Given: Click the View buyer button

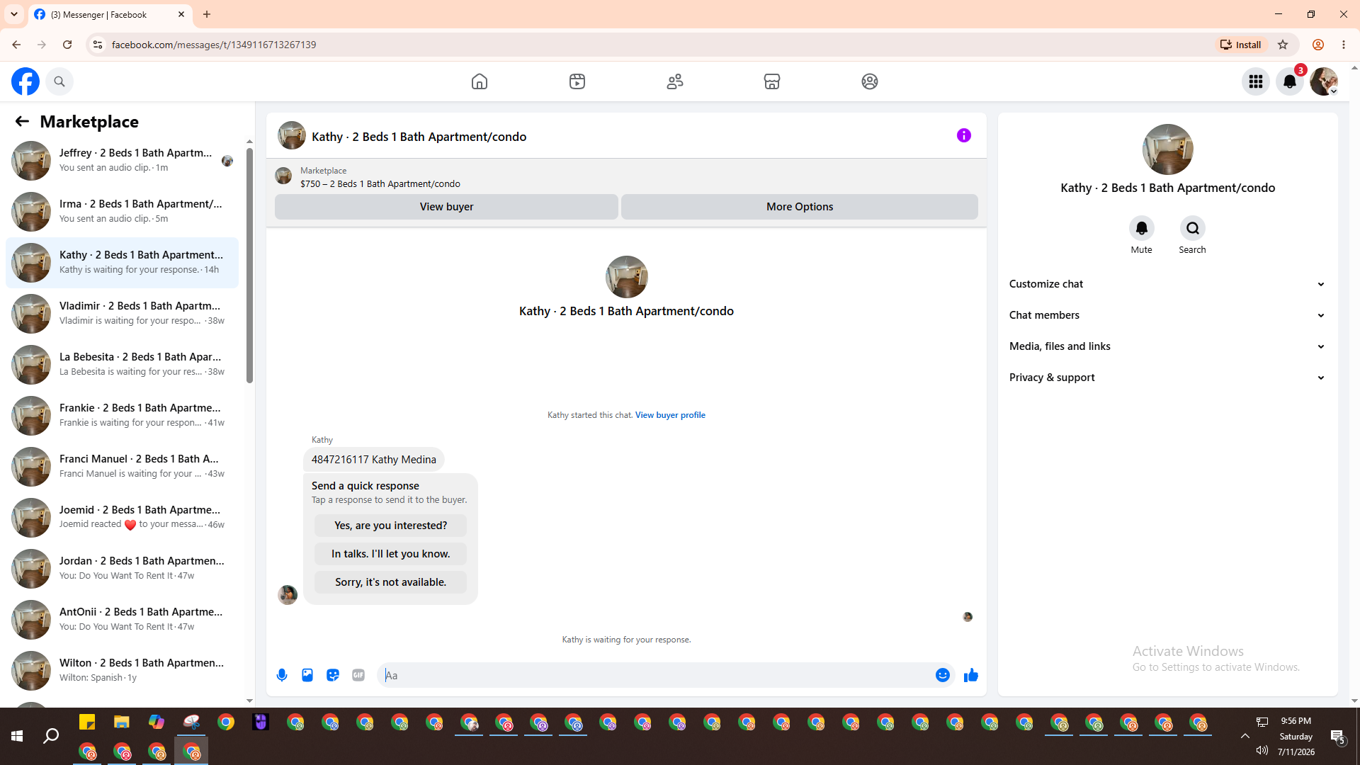Looking at the screenshot, I should tap(446, 207).
